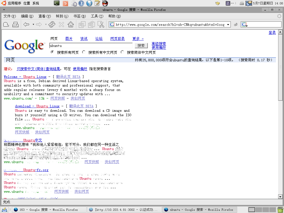Screen dimensions: 284x213
Task: Click the printer icon in system tray
Action: tap(242, 3)
